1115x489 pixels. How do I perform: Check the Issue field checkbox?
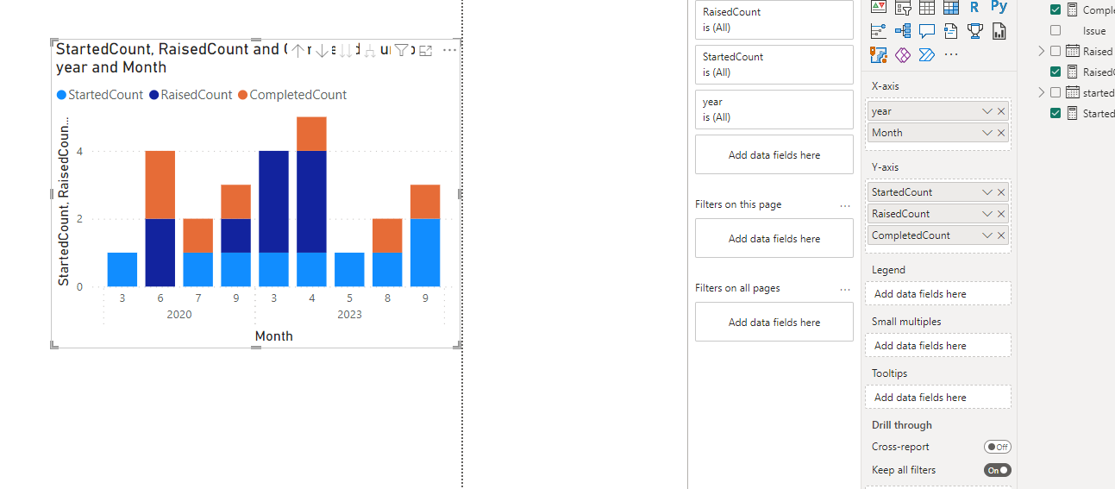[x=1055, y=30]
